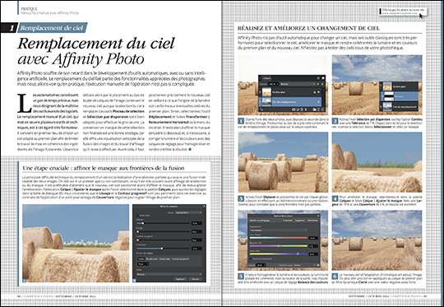Enable Conserver la luminosité checkbox

click(251, 258)
